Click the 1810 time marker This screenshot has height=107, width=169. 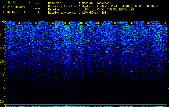[163, 23]
